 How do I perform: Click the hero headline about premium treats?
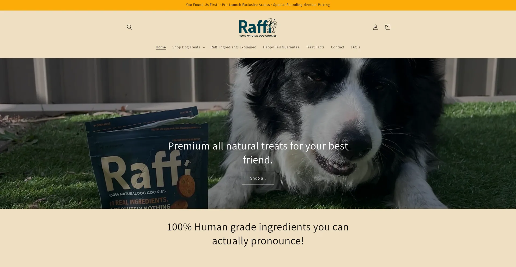258,153
